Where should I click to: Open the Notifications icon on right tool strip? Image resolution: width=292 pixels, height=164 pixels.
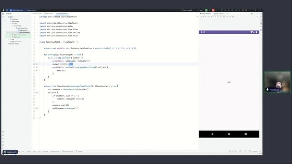(x=261, y=14)
